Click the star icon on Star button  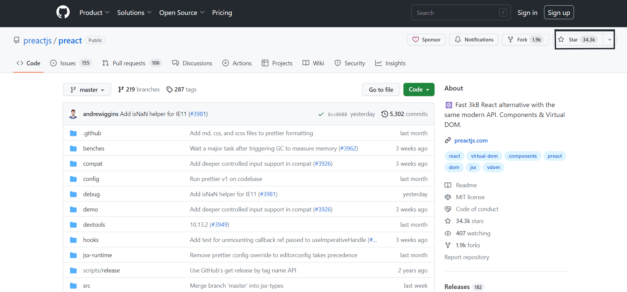pyautogui.click(x=561, y=39)
